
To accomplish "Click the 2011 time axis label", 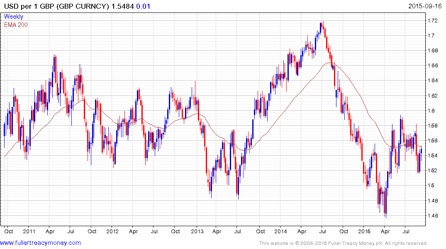I will [x=29, y=231].
